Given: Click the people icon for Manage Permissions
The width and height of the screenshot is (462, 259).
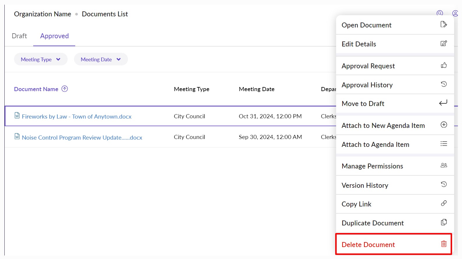Looking at the screenshot, I should [444, 166].
